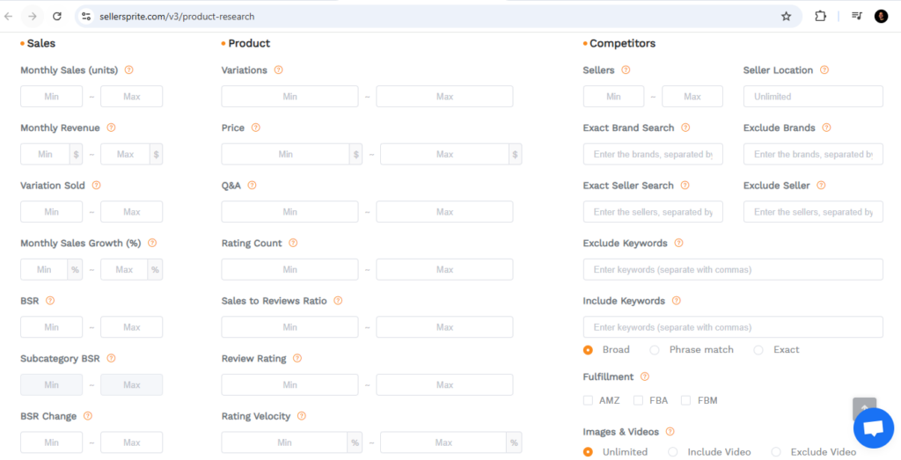Open the browser profile avatar
This screenshot has height=460, width=901.
(x=881, y=16)
